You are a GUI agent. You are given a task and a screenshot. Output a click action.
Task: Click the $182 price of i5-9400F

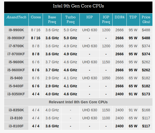146,86
